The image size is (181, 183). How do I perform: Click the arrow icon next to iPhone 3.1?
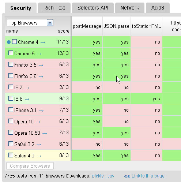click(x=41, y=111)
